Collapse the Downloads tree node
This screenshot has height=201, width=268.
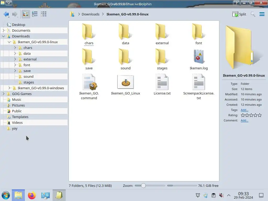(4, 36)
